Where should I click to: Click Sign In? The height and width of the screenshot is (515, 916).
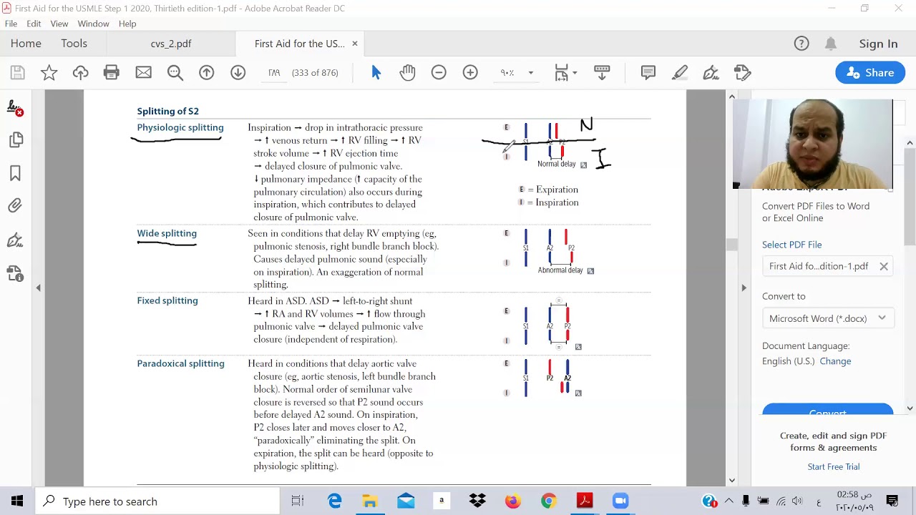878,44
